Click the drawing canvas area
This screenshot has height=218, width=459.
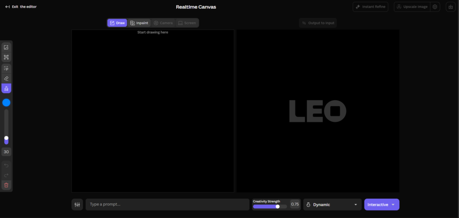(153, 111)
